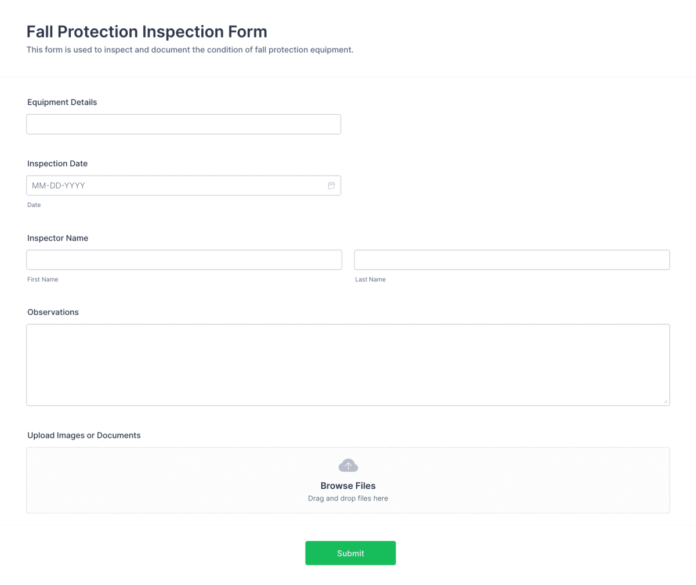This screenshot has width=696, height=585.
Task: Click inside the Observations text area
Action: (348, 364)
